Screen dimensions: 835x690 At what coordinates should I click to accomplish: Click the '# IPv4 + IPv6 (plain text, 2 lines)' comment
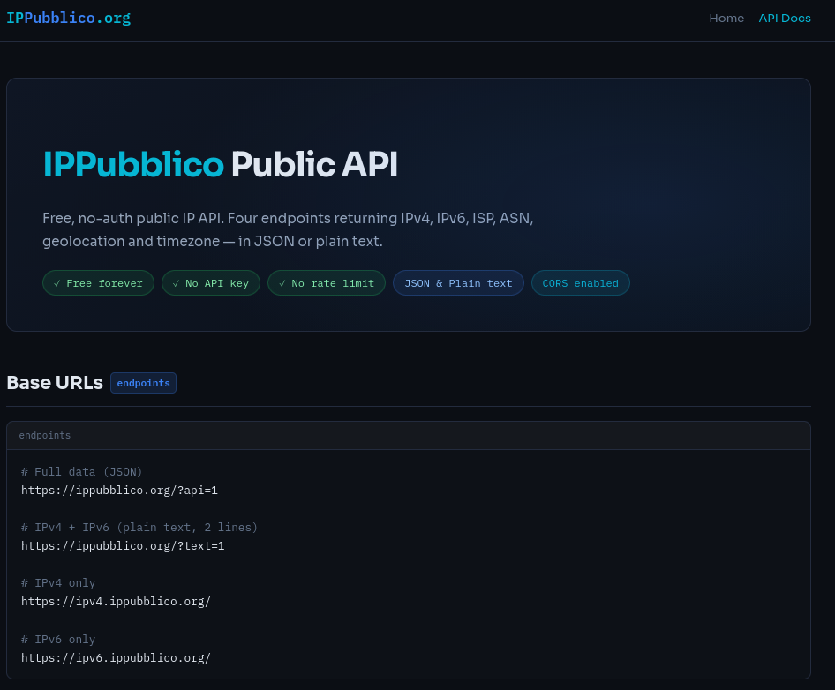139,528
